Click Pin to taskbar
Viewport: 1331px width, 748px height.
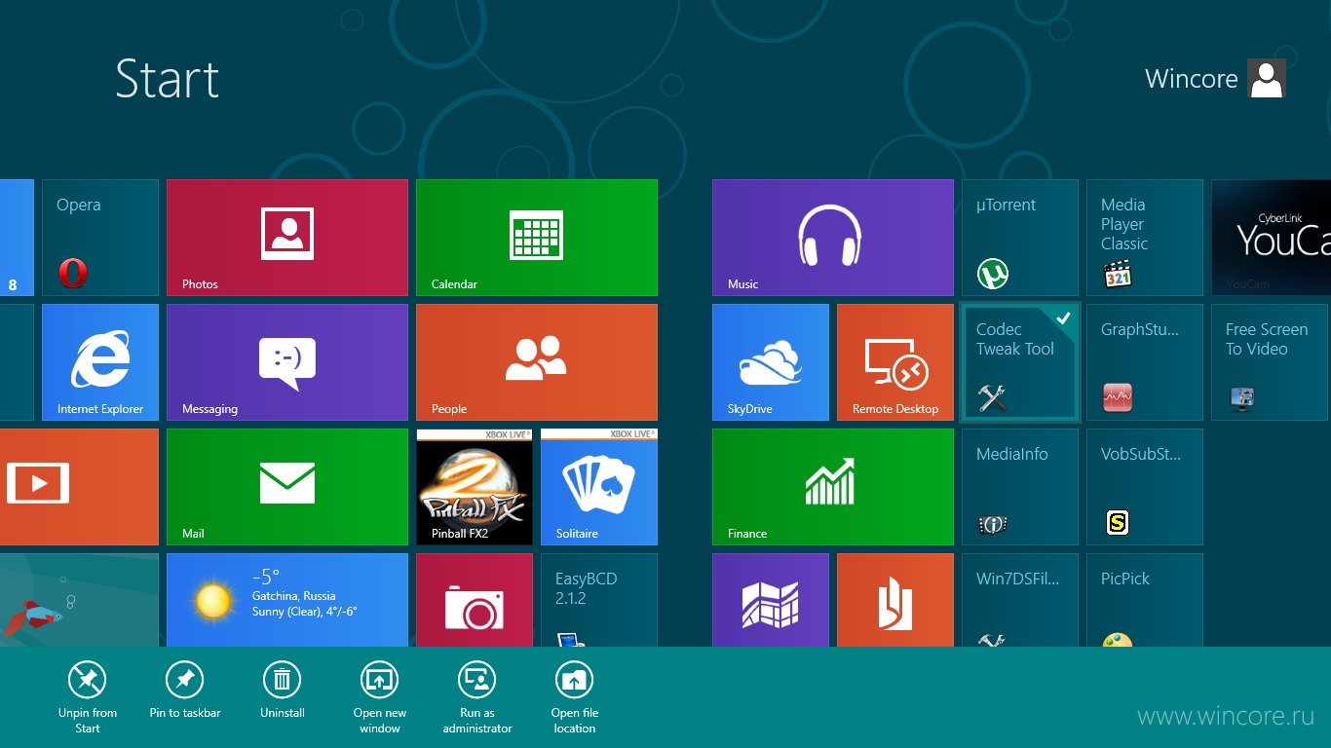click(185, 690)
